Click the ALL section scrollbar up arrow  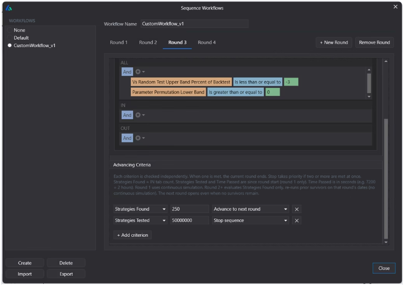click(369, 70)
